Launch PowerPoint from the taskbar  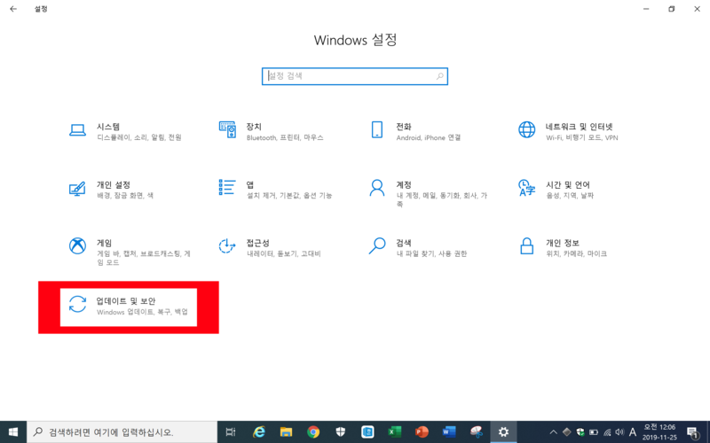[422, 432]
